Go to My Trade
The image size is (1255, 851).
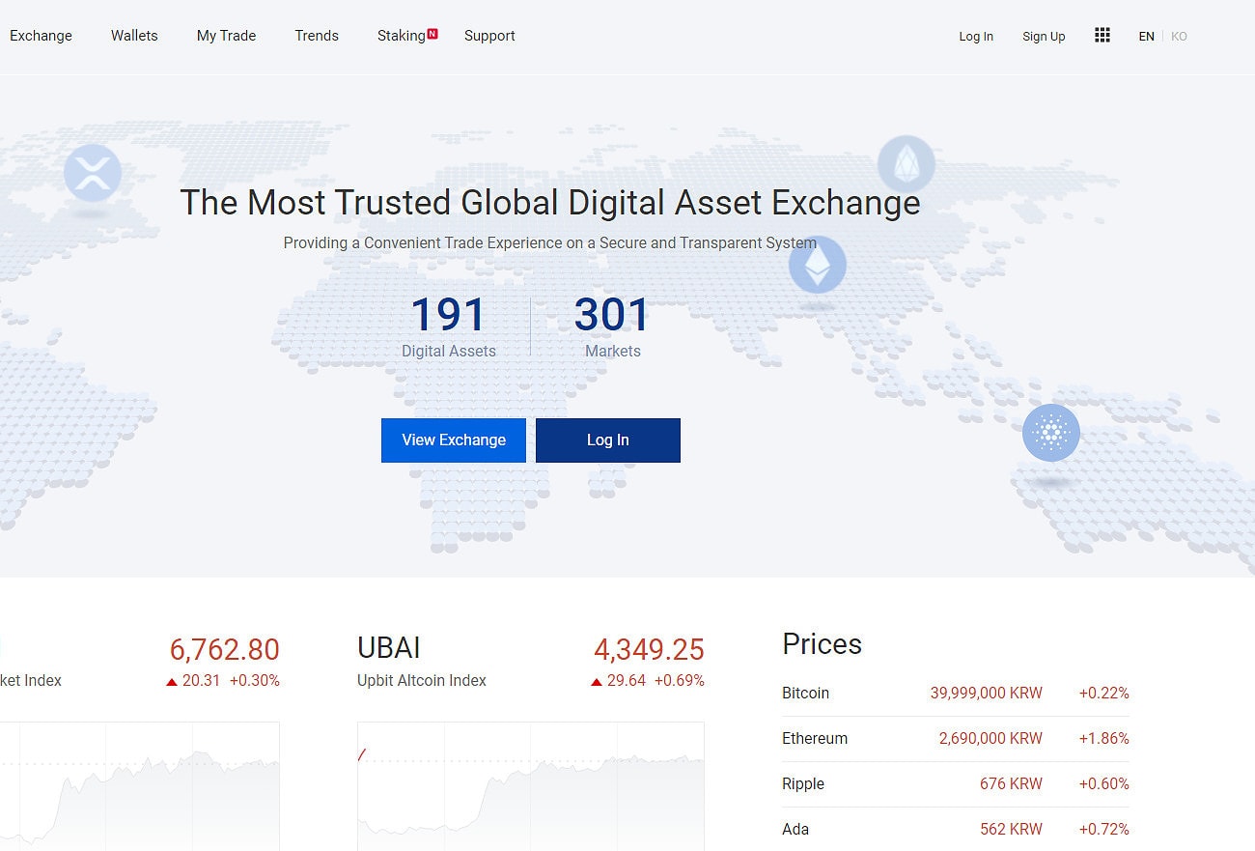(x=226, y=36)
